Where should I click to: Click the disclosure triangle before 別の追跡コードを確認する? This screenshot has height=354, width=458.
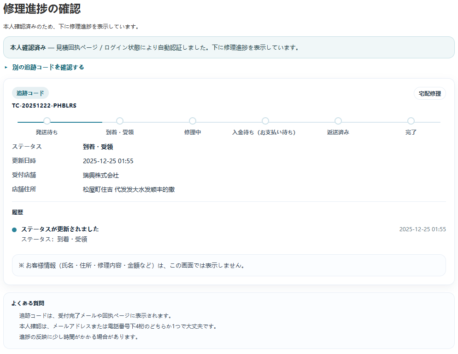coord(6,67)
